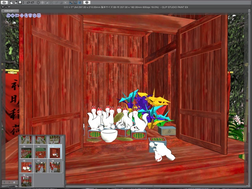The height and width of the screenshot is (189, 252).
Task: Open the help question mark button
Action: [x=87, y=2]
